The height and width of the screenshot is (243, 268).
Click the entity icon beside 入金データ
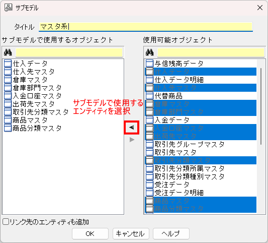(x=149, y=120)
